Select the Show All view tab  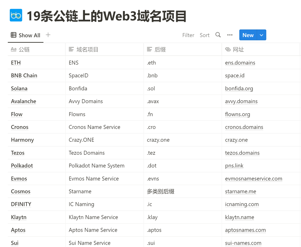pos(26,35)
